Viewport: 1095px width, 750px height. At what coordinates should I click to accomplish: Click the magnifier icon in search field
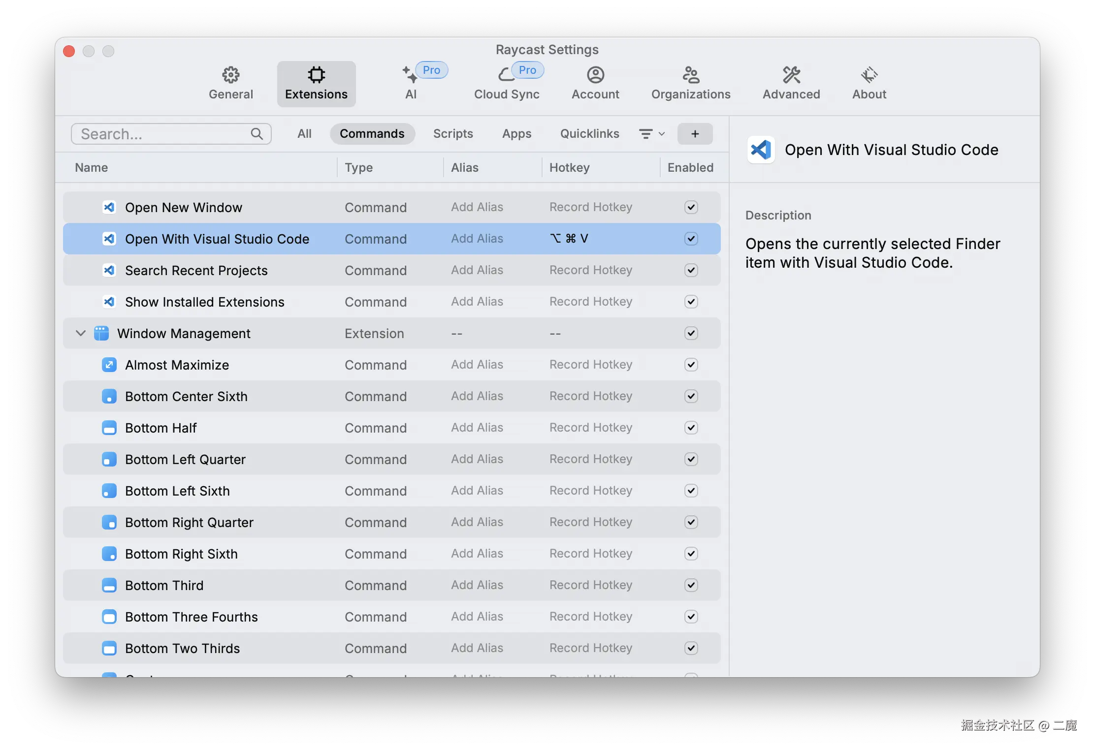pos(257,134)
